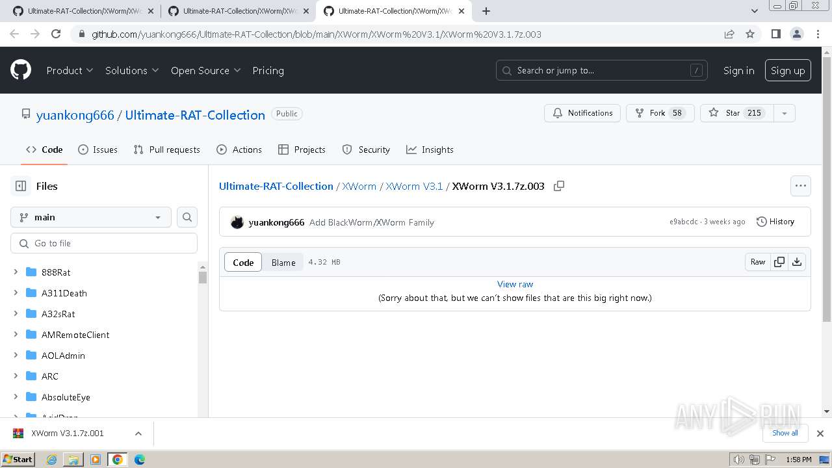
Task: Search the repository files with magnifier icon
Action: pyautogui.click(x=187, y=217)
